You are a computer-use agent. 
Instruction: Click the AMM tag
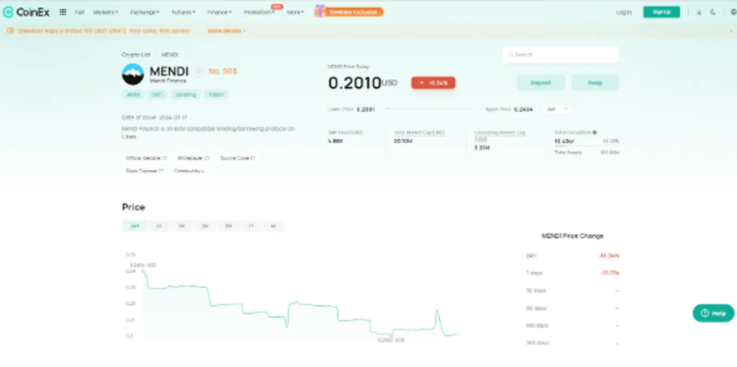point(133,95)
